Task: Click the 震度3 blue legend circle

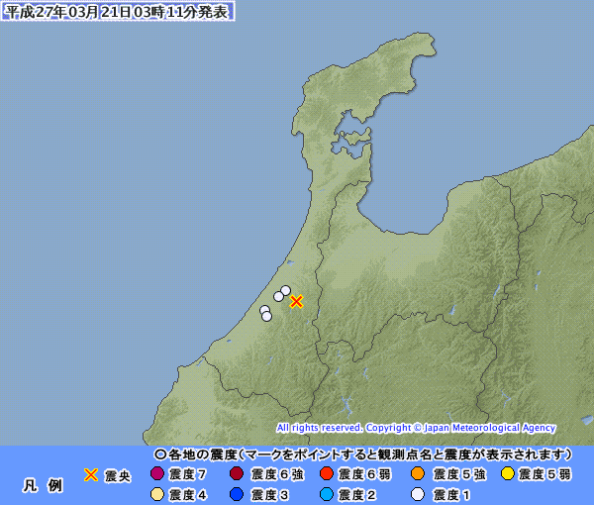Action: coord(237,494)
